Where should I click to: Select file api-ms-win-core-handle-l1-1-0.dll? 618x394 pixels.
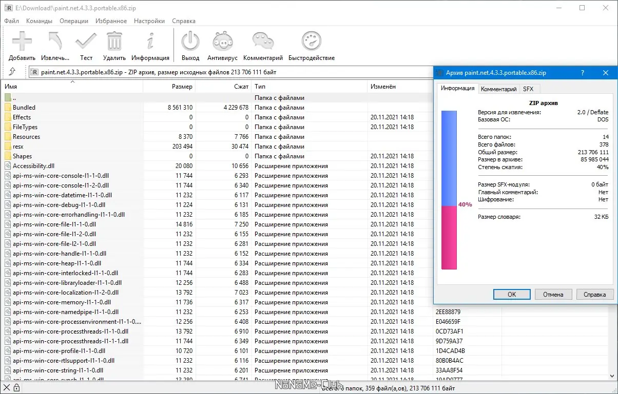(60, 254)
